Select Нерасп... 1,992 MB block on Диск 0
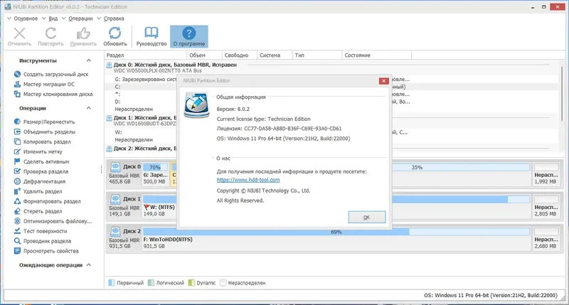Screen dimensions: 569x305 click(x=546, y=174)
